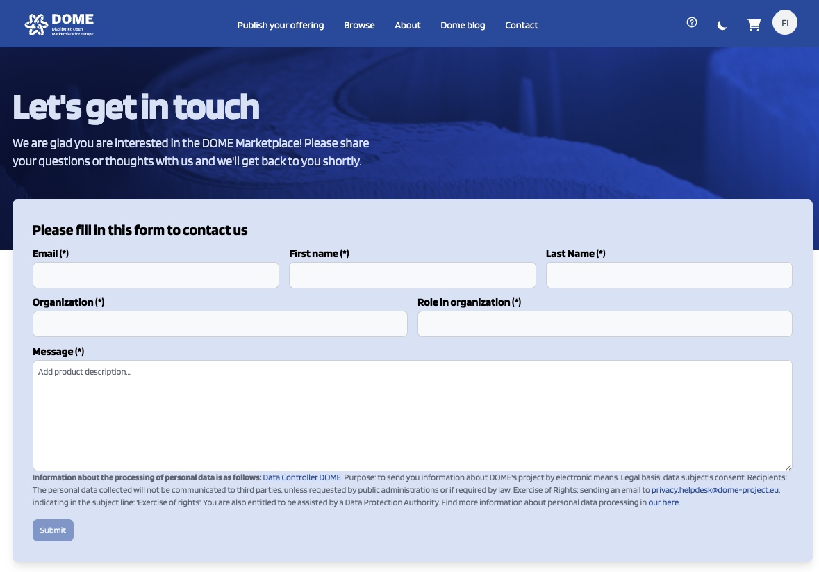Open the Dome blog link
The width and height of the screenshot is (819, 572).
coord(463,25)
